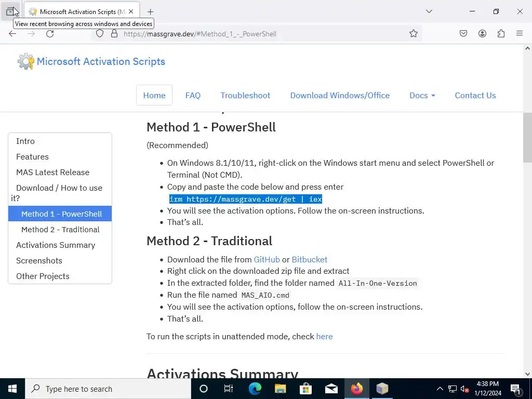Click the highlighted irm massgrave.dev code

[246, 199]
